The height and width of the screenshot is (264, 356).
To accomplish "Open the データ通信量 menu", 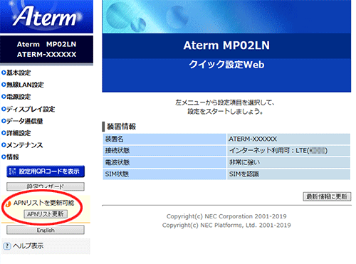I will 24,121.
